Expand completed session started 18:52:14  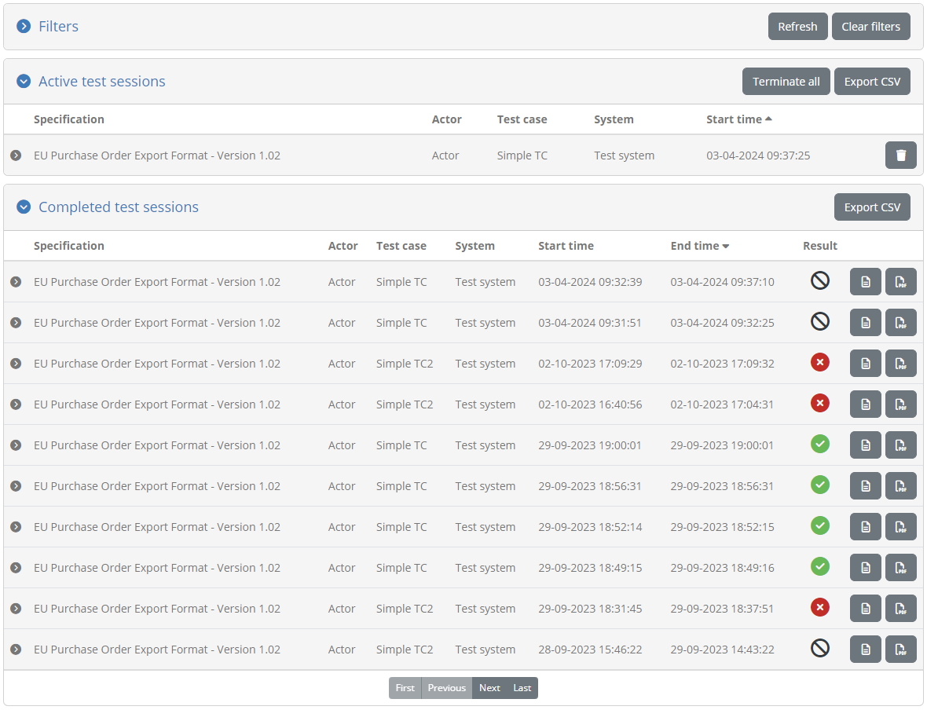[x=16, y=527]
